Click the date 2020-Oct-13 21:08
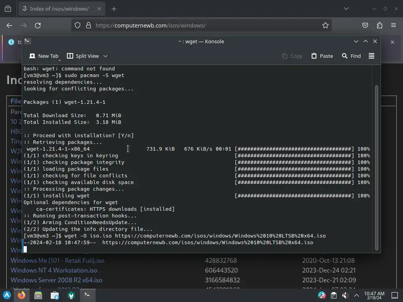The width and height of the screenshot is (403, 302). click(328, 260)
